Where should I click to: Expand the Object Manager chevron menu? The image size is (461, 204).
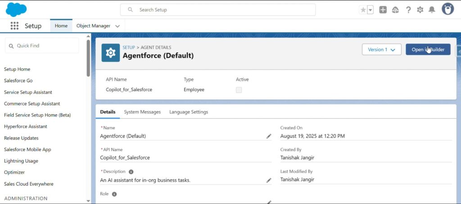click(x=118, y=26)
